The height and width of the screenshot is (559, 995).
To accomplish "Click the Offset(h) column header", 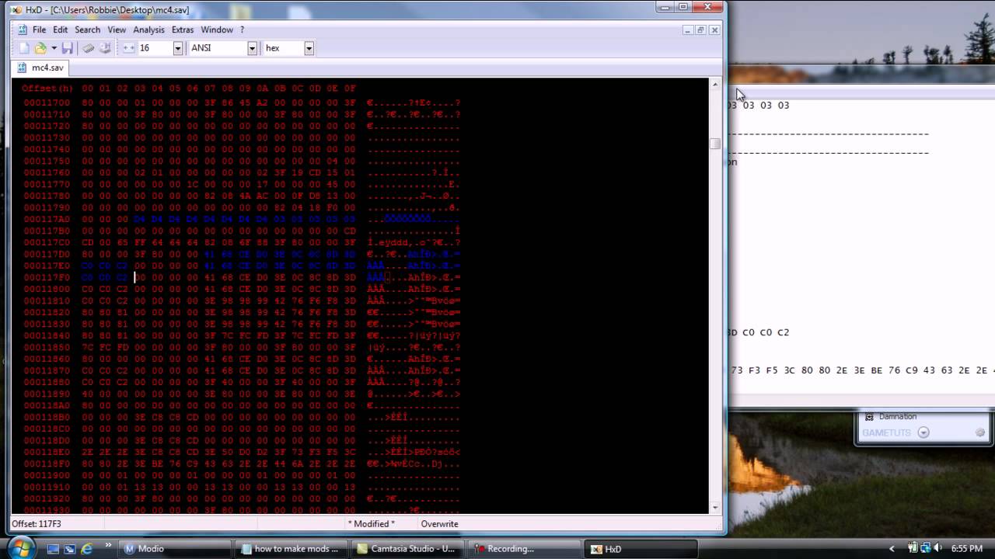I will point(47,89).
